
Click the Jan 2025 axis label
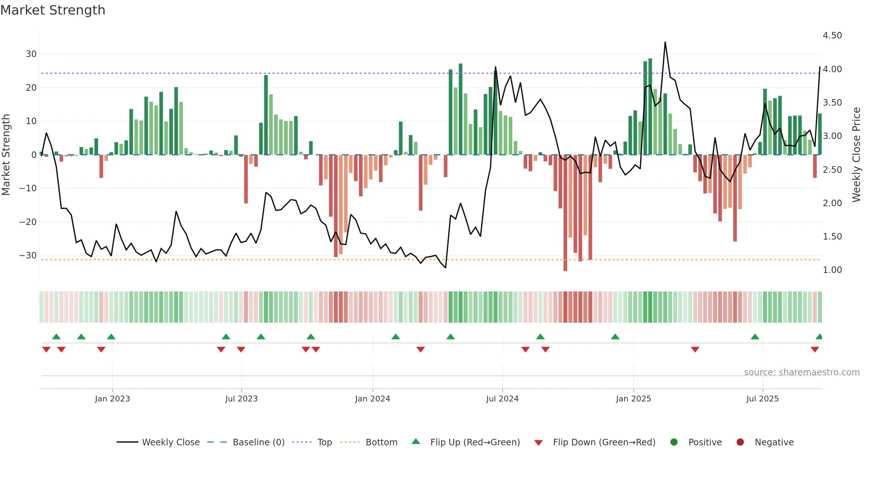(x=633, y=399)
